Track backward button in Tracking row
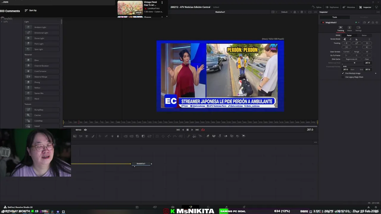The width and height of the screenshot is (381, 214). tap(346, 43)
